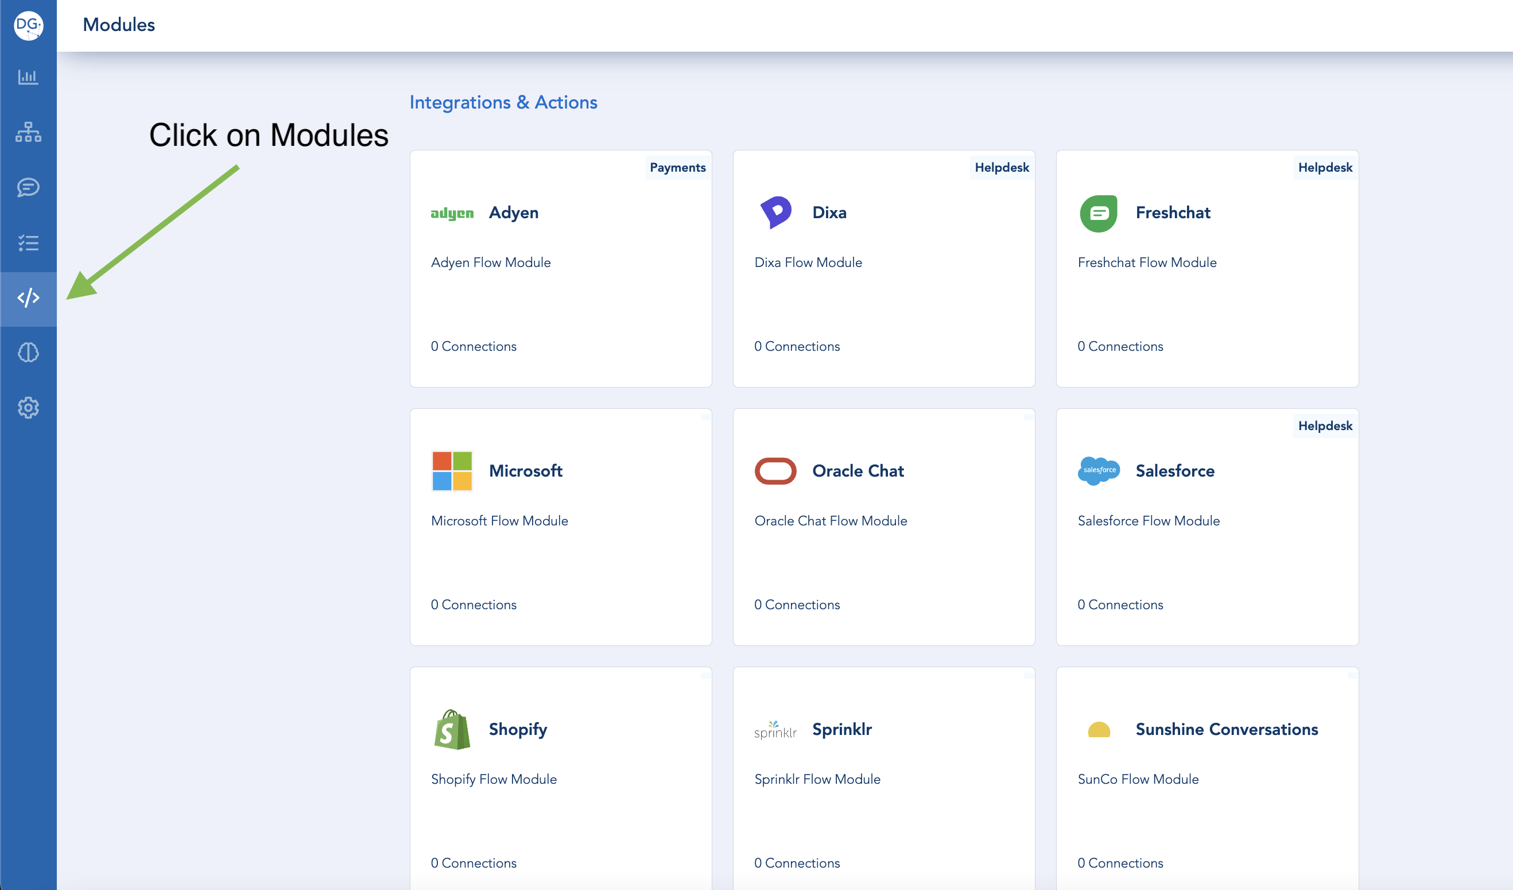Click the Salesforce cloud logo
Image resolution: width=1513 pixels, height=890 pixels.
click(x=1099, y=470)
